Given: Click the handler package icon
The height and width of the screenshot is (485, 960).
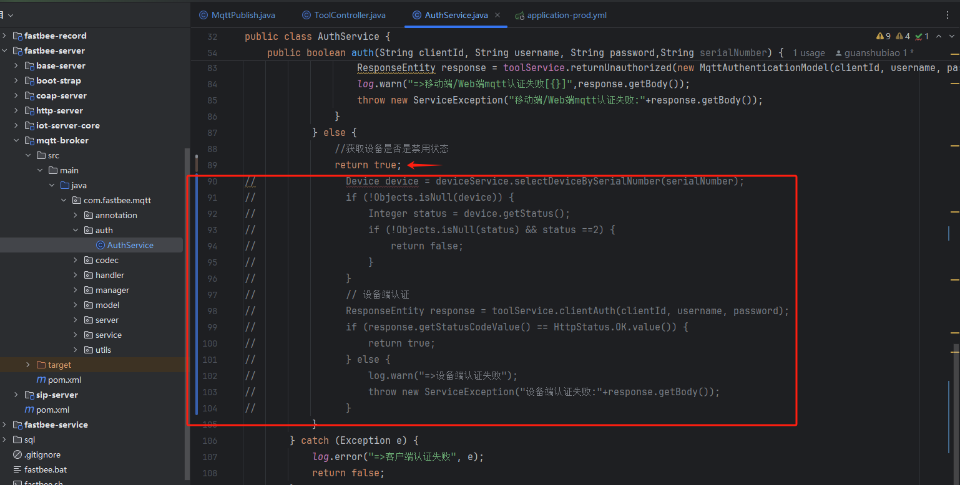Looking at the screenshot, I should click(88, 275).
